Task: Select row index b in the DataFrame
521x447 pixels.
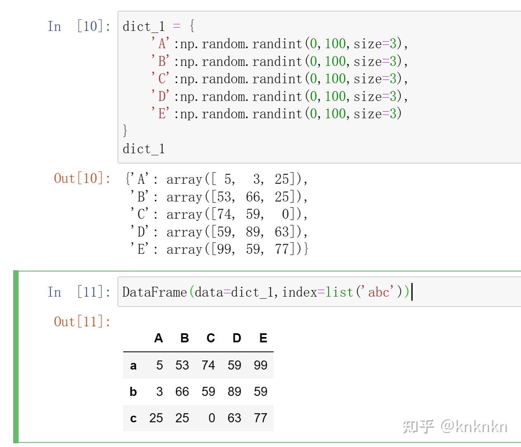Action: 133,391
